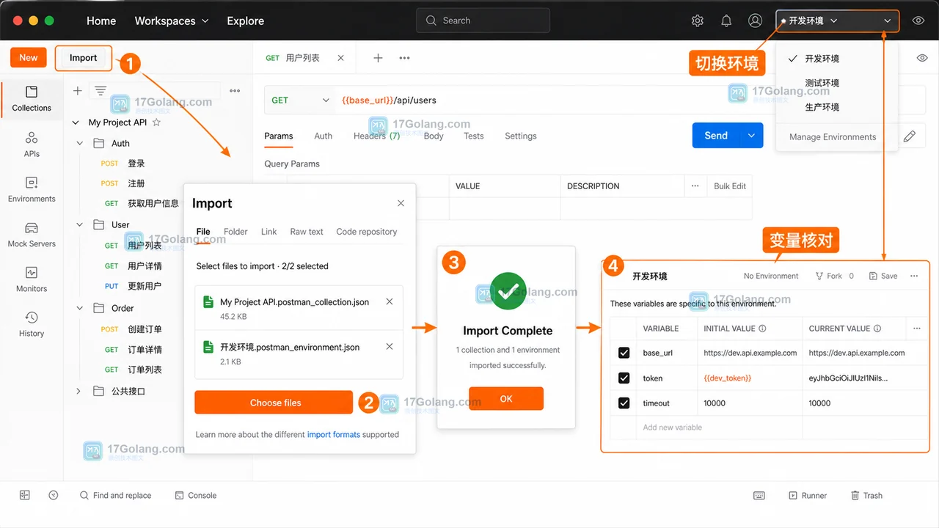Open the sidebar more options ellipsis
The width and height of the screenshot is (939, 528).
click(235, 91)
